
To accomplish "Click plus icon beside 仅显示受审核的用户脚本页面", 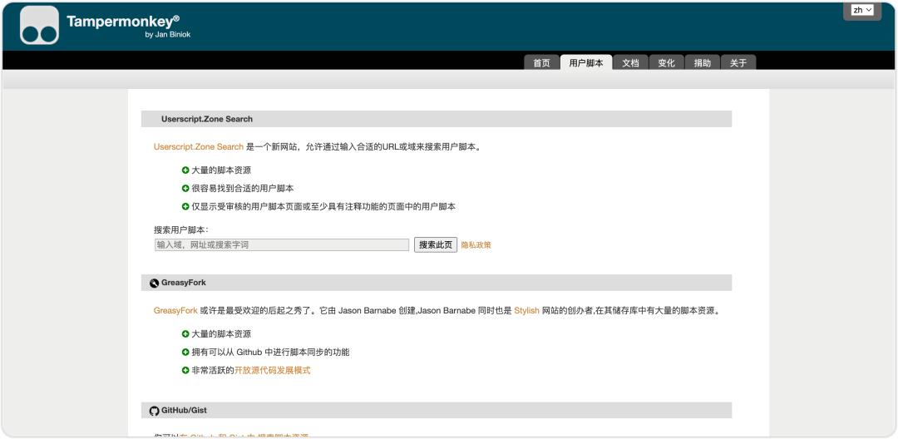I will 185,207.
